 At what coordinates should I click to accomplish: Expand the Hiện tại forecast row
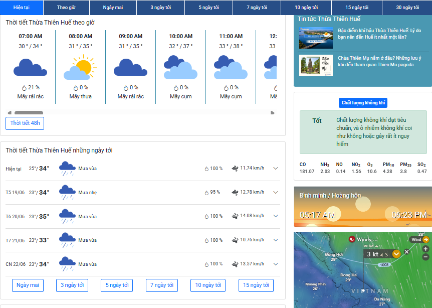point(275,169)
